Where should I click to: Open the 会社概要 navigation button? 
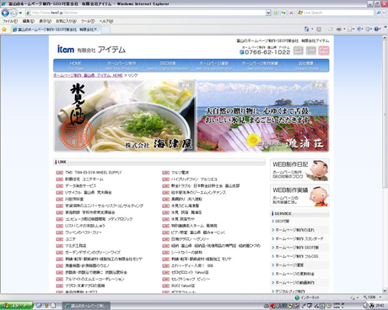point(306,66)
